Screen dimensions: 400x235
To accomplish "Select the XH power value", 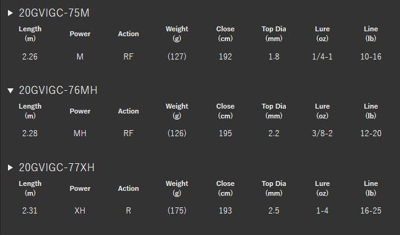I will point(80,210).
